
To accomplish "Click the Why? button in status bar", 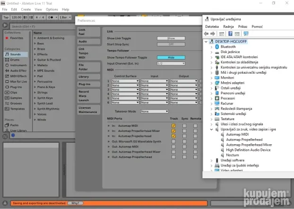I will [75, 203].
